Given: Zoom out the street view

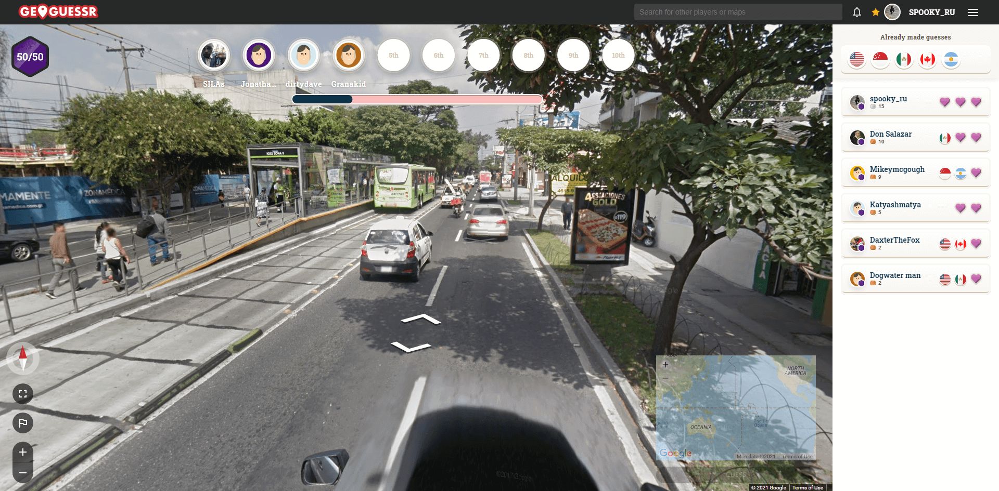Looking at the screenshot, I should (23, 473).
